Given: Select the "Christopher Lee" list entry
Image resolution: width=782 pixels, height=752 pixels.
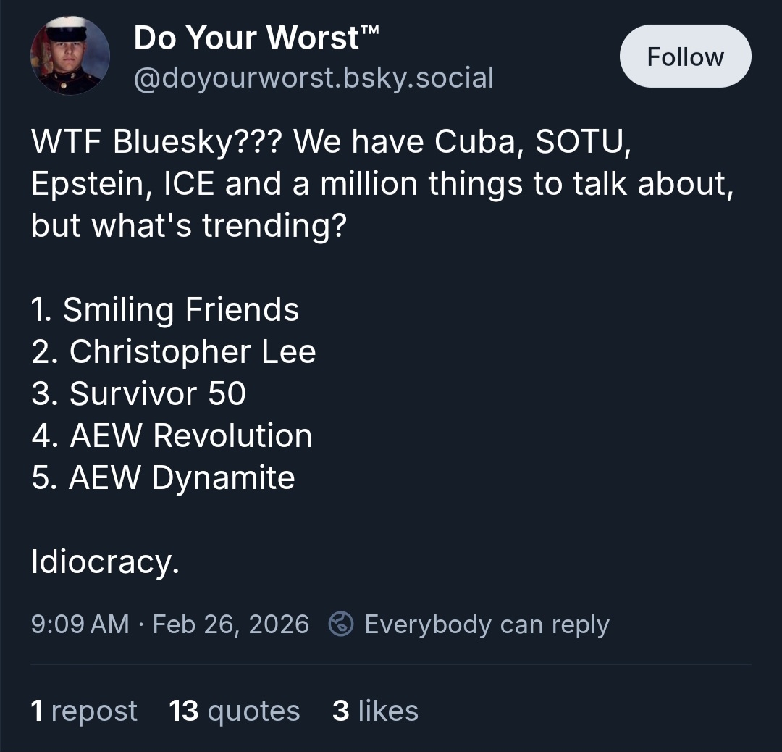Looking at the screenshot, I should click(x=192, y=352).
